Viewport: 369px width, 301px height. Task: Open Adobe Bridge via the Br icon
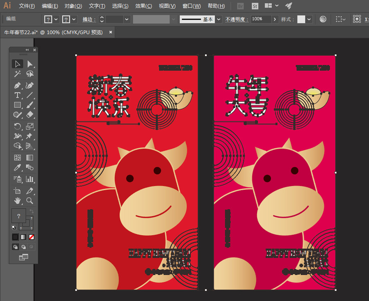point(240,6)
